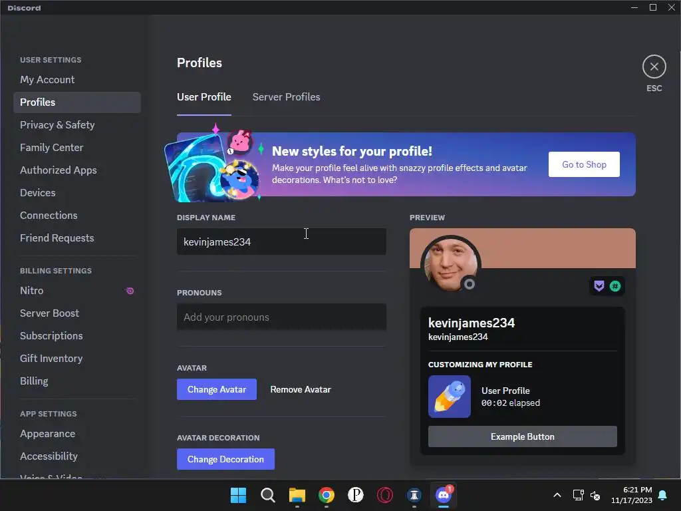Show hidden system tray icons
This screenshot has width=681, height=511.
point(557,495)
